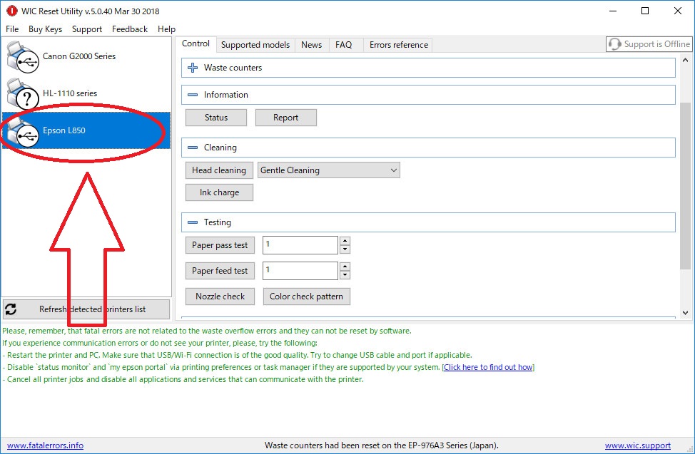
Task: Switch to the News tab
Action: (312, 45)
